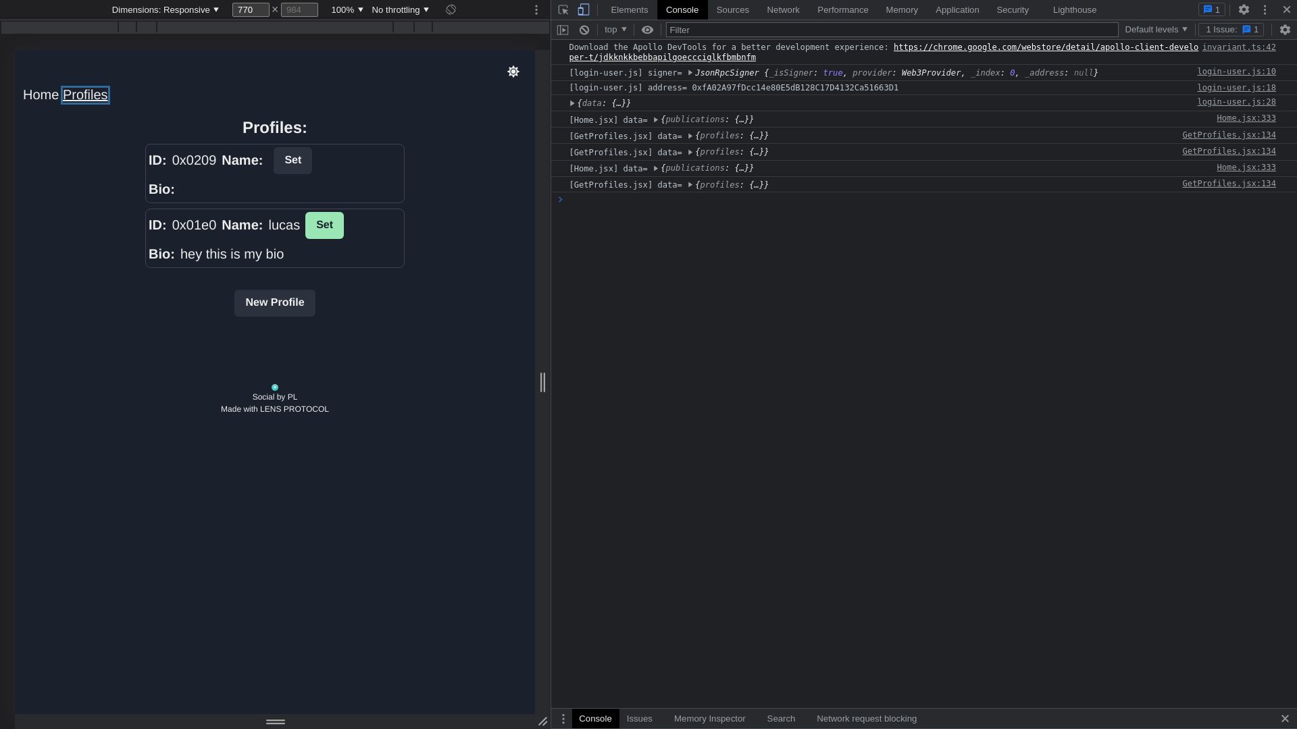
Task: Click the Profiles navigation link
Action: click(85, 95)
